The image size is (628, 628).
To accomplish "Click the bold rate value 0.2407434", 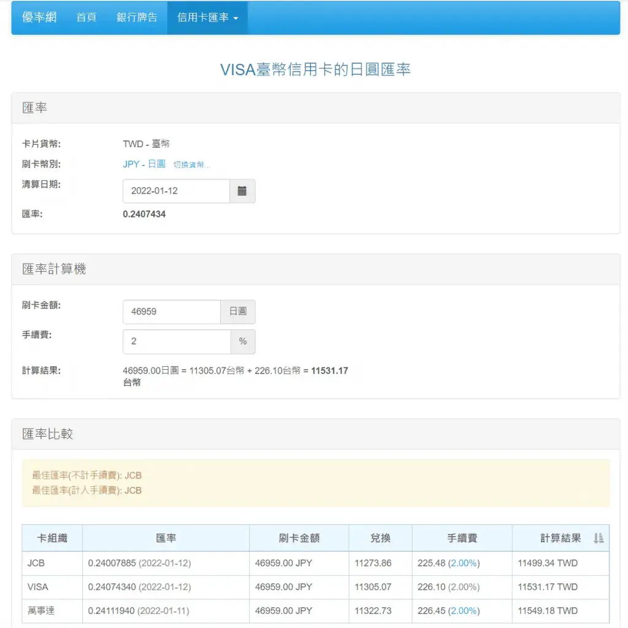I will (x=144, y=214).
